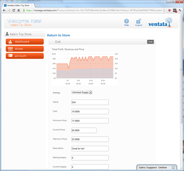Select the Ventata | Kate's Toy Store tab
Image resolution: width=184 pixels, height=171 pixels.
tap(19, 5)
